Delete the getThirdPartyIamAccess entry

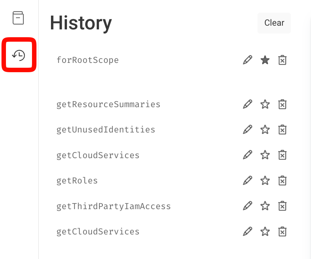282,206
